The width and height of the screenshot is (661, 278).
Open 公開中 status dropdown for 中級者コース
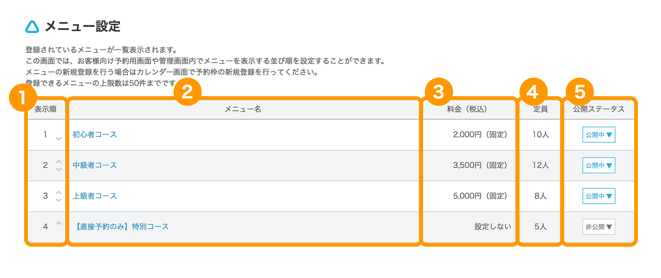[x=599, y=165]
